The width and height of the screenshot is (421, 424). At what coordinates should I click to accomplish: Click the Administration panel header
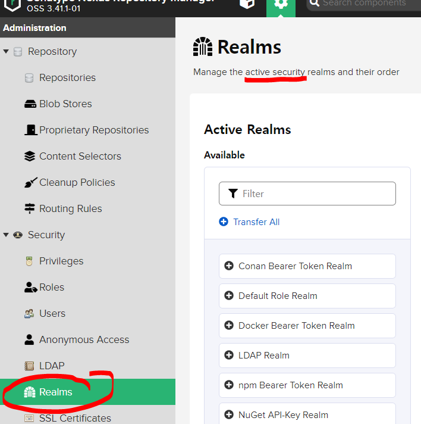coord(87,27)
